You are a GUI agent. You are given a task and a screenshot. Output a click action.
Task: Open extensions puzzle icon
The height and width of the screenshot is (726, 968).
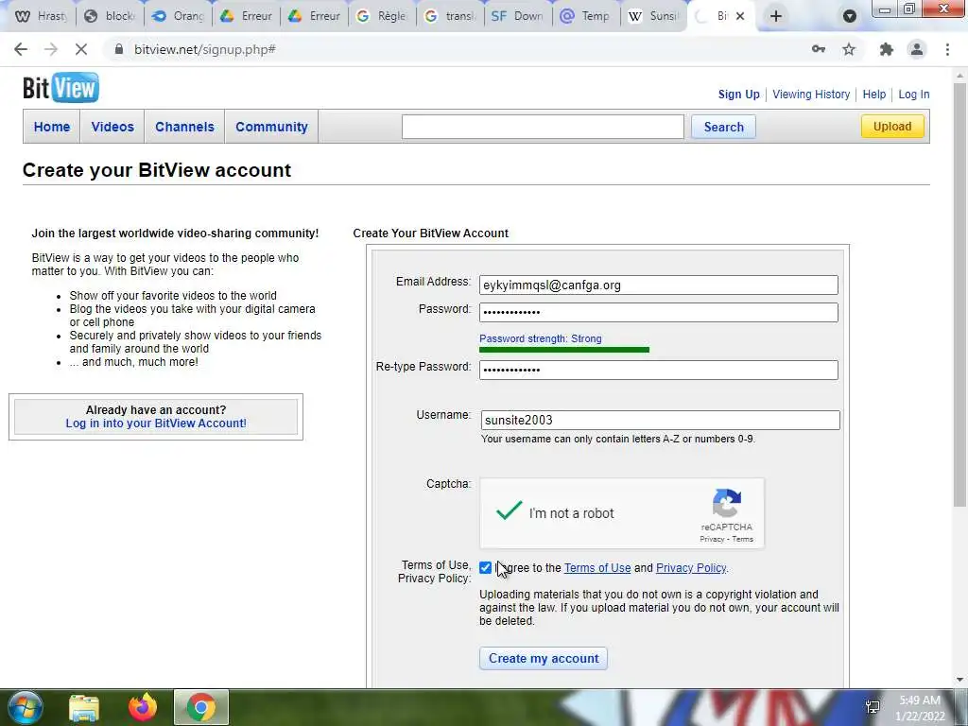[x=887, y=49]
